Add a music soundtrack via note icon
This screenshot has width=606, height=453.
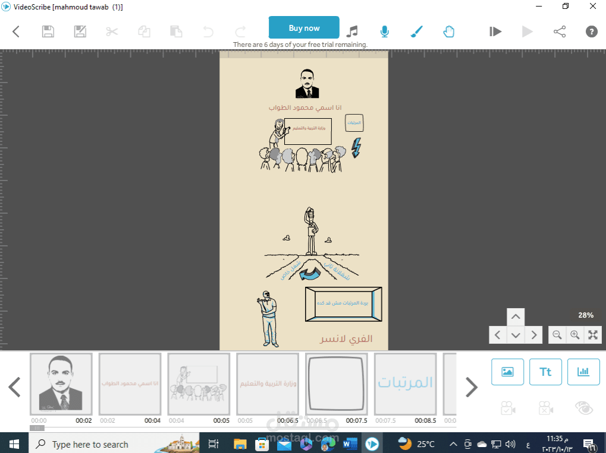pyautogui.click(x=352, y=31)
